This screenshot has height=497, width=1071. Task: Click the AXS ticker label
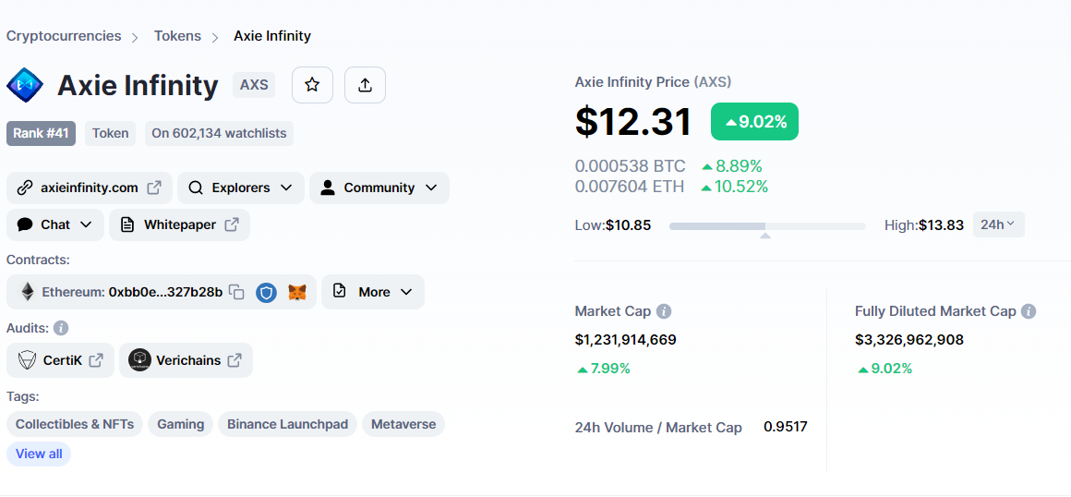(x=254, y=86)
